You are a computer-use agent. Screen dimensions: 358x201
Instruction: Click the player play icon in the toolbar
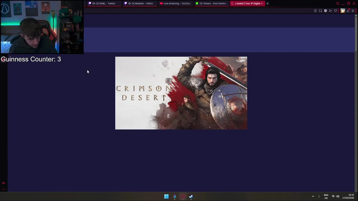point(330,11)
